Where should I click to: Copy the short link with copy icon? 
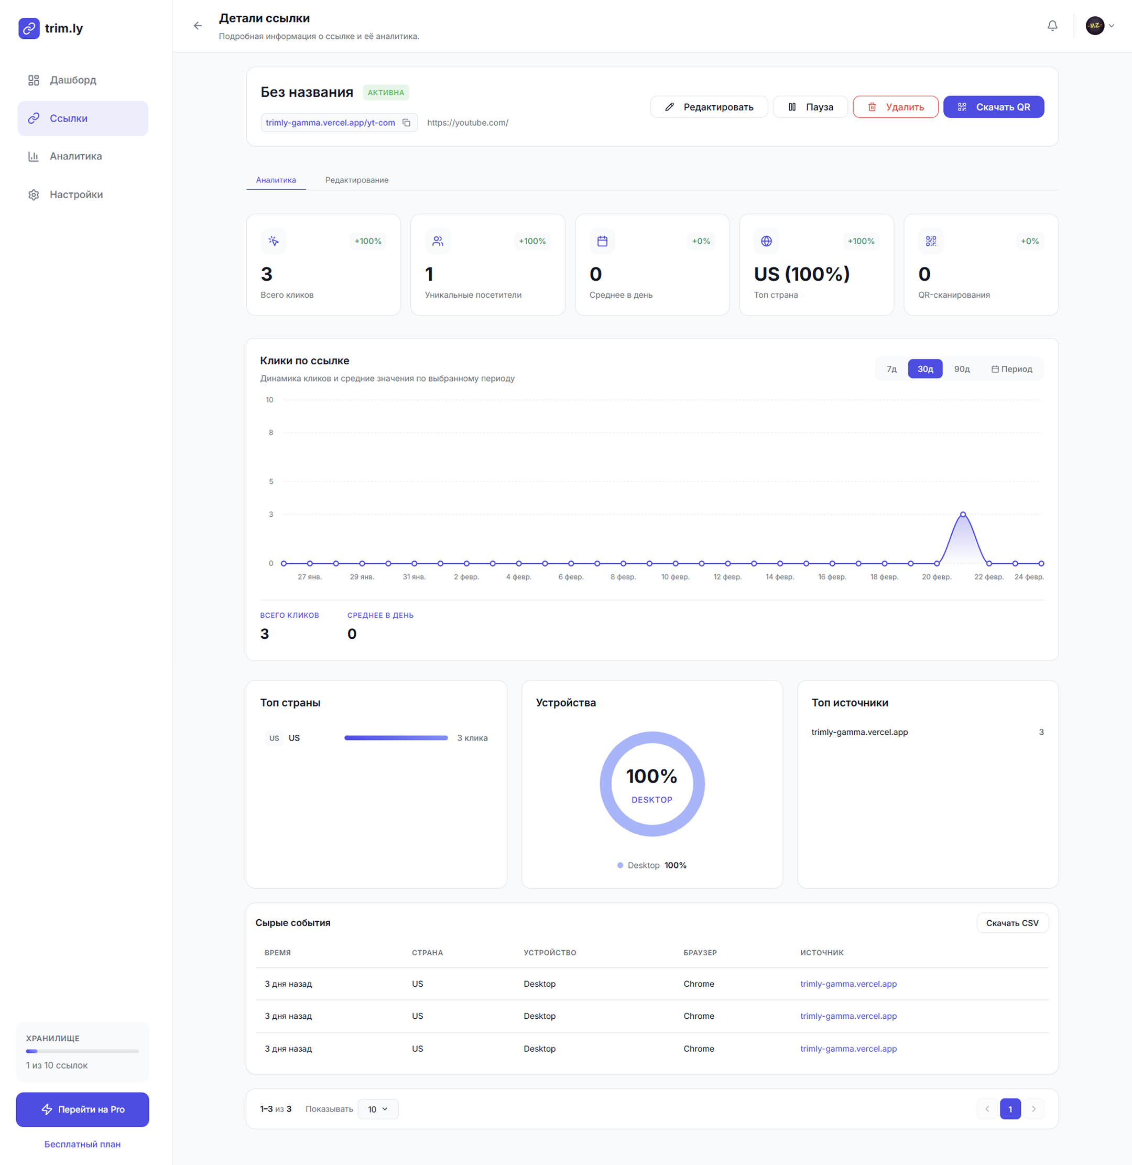coord(406,123)
